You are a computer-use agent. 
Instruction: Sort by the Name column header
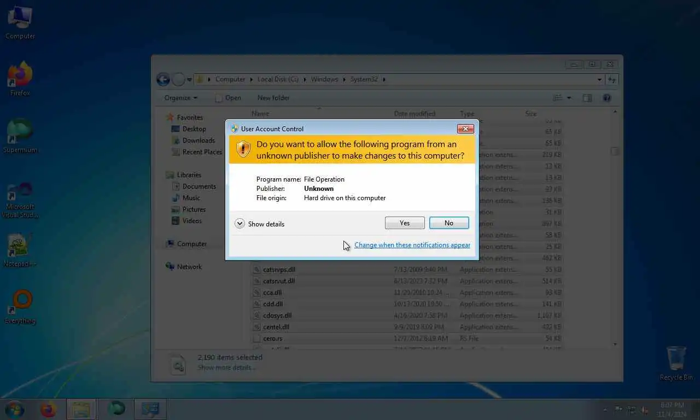tap(260, 114)
